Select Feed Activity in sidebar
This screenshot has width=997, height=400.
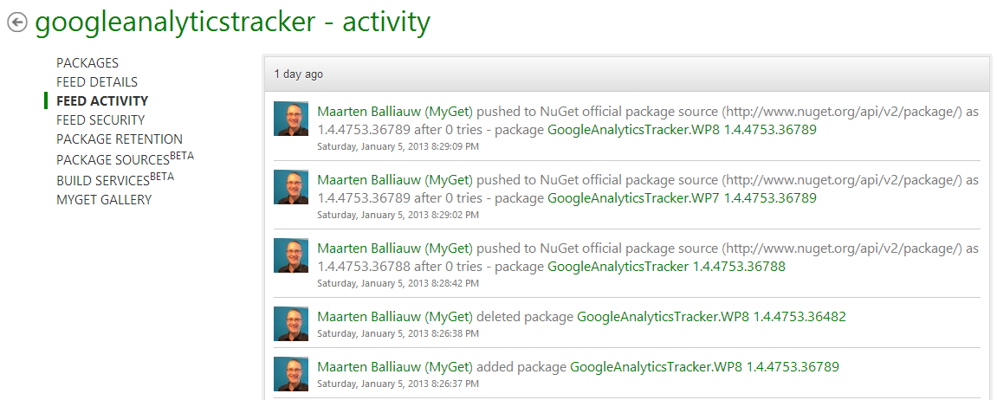(102, 101)
